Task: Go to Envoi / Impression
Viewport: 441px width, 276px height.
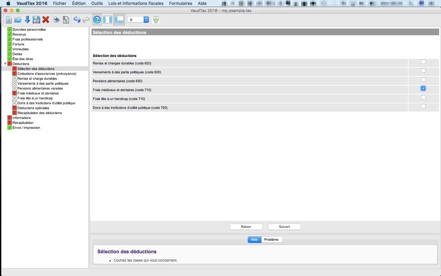Action: tap(26, 128)
